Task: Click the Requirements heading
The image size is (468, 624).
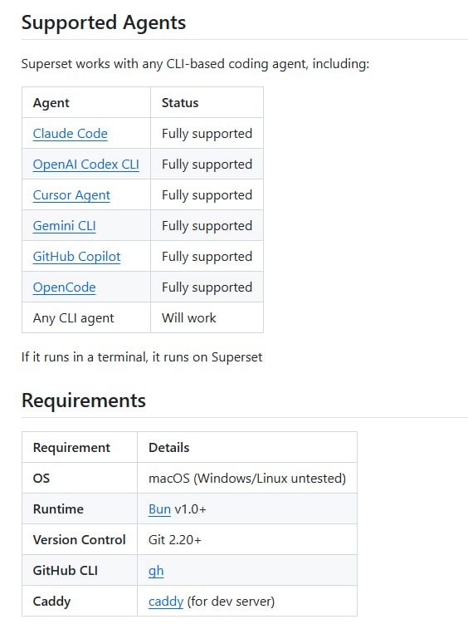Action: pos(84,400)
